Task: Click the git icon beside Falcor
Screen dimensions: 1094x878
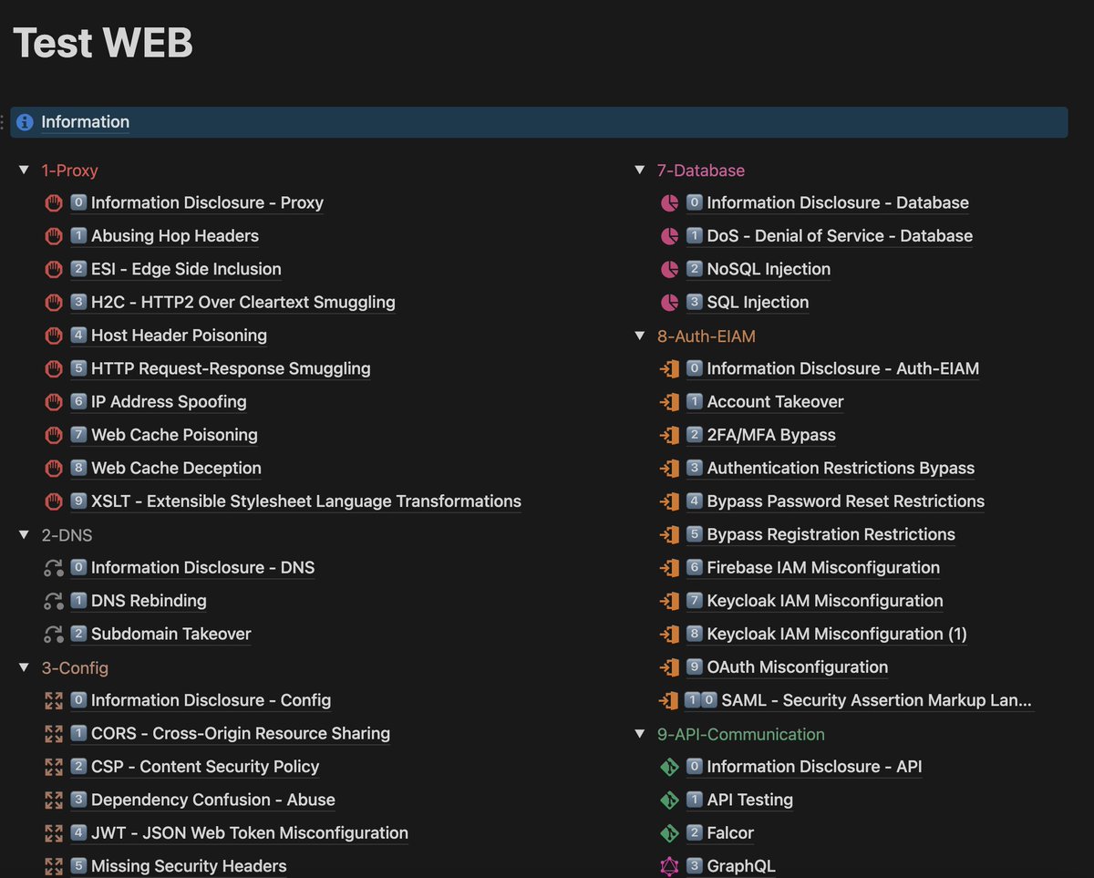Action: [x=669, y=833]
